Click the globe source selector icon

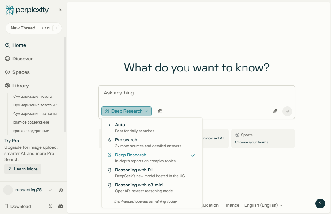point(160,111)
